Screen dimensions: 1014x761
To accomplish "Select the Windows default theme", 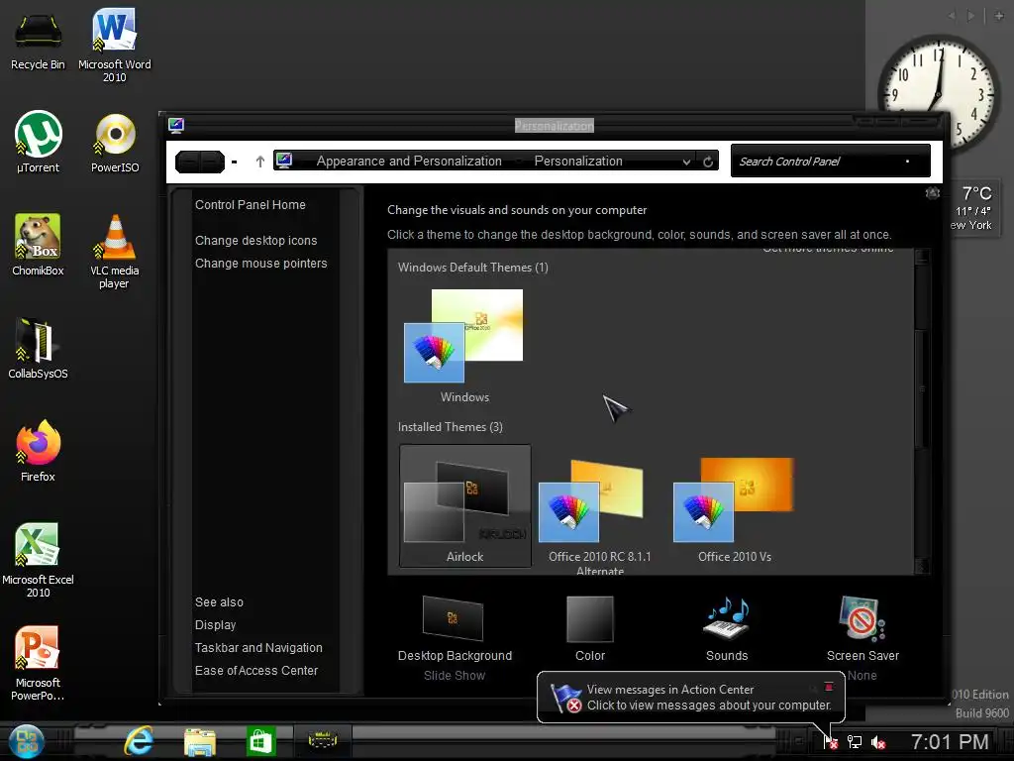I will pyautogui.click(x=464, y=347).
